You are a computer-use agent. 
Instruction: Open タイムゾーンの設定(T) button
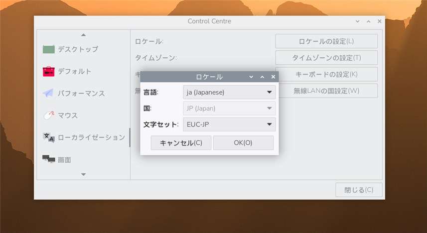pyautogui.click(x=326, y=58)
